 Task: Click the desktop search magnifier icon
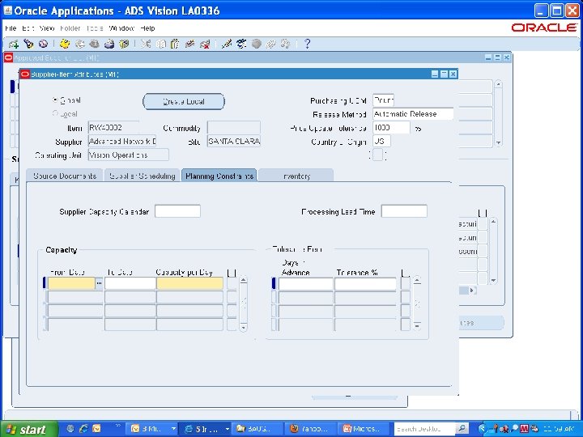click(x=462, y=428)
